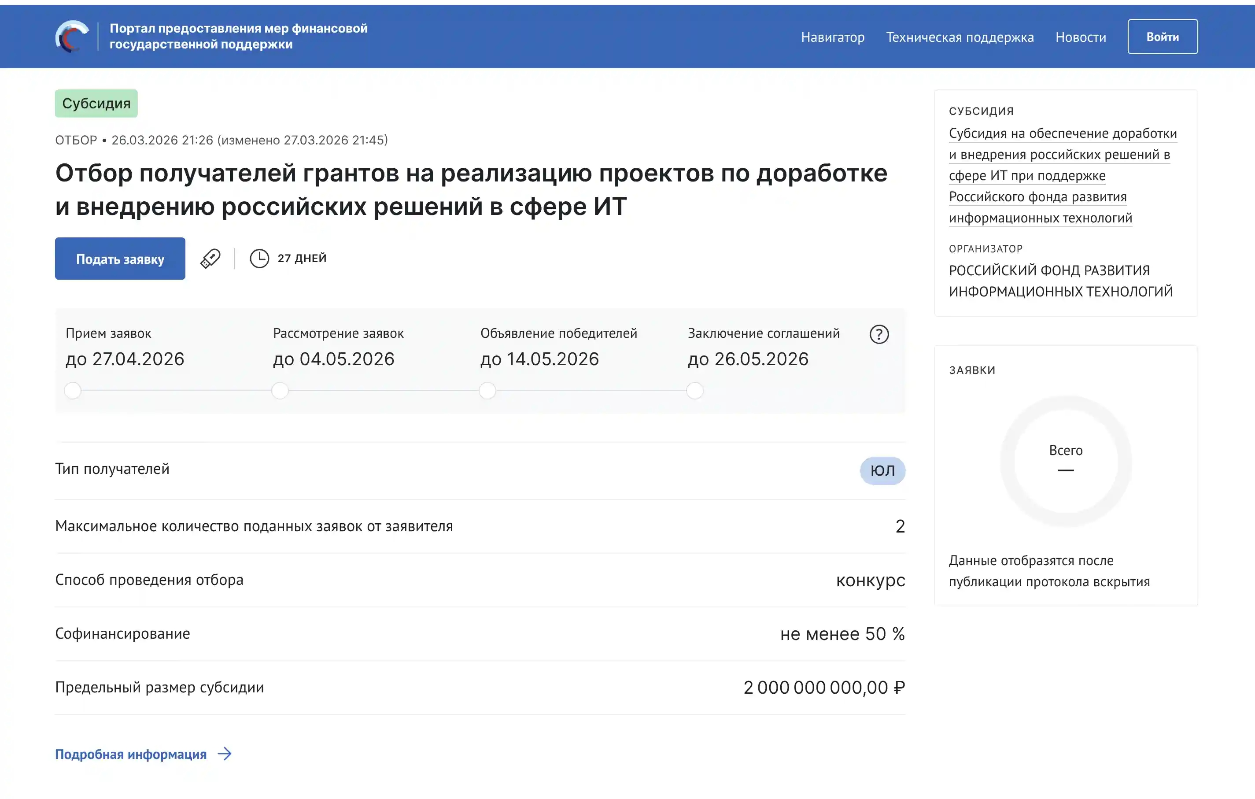Screen dimensions: 1255x799
Task: Click the electronic signature USB-token icon
Action: pyautogui.click(x=210, y=258)
